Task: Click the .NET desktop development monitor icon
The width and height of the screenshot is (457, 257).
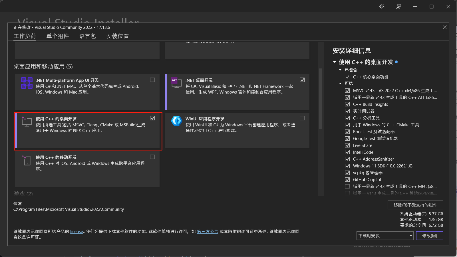Action: [176, 83]
